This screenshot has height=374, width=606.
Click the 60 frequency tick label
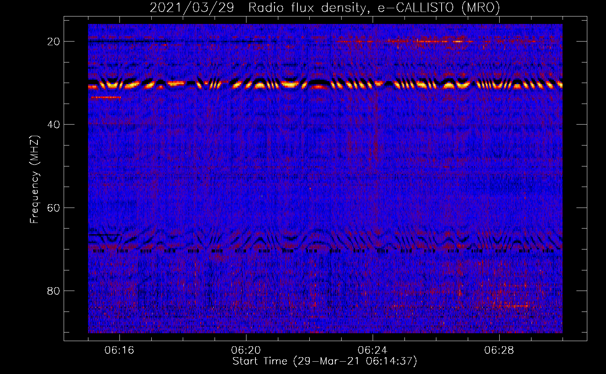pos(54,208)
